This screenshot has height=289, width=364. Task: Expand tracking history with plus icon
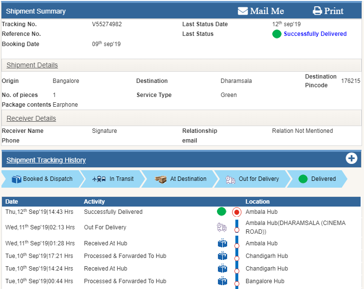click(351, 159)
